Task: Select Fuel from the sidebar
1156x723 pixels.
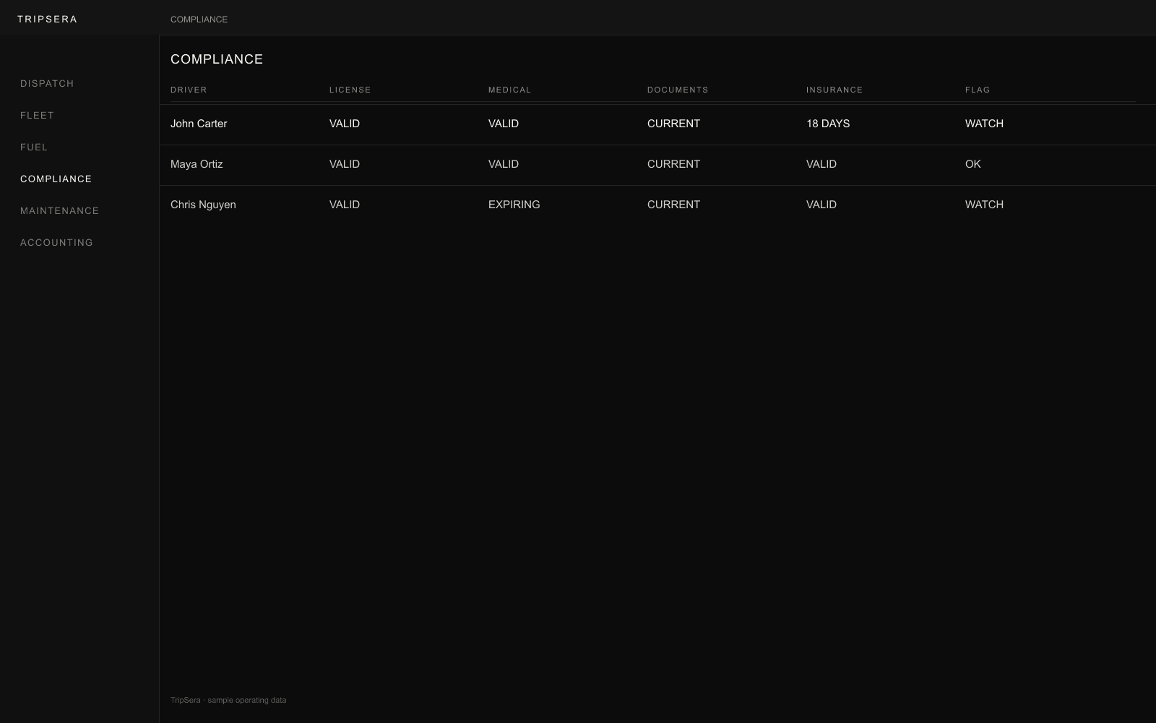Action: click(34, 147)
